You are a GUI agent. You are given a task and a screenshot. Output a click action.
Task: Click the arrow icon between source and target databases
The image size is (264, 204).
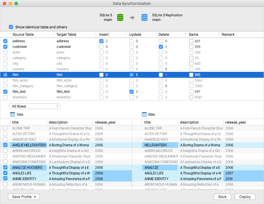(132, 17)
